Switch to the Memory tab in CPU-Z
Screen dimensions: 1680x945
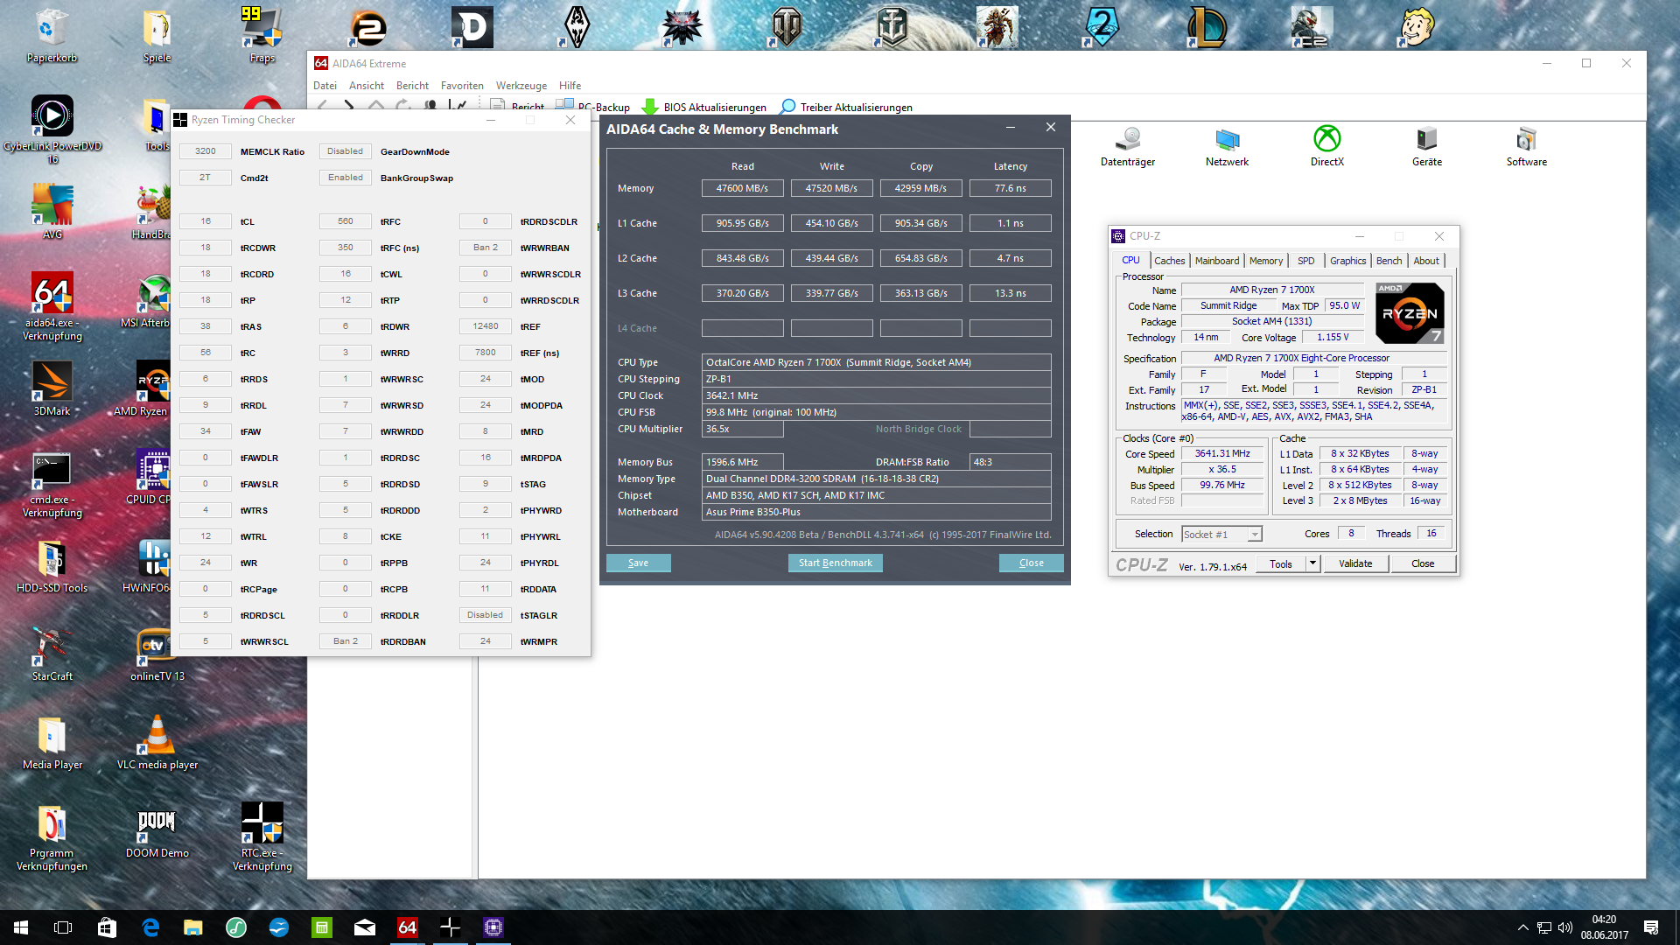click(x=1265, y=261)
